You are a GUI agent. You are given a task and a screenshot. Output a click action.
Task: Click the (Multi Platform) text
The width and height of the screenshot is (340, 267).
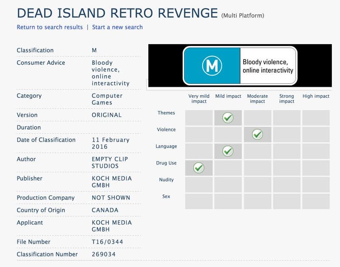click(x=243, y=16)
